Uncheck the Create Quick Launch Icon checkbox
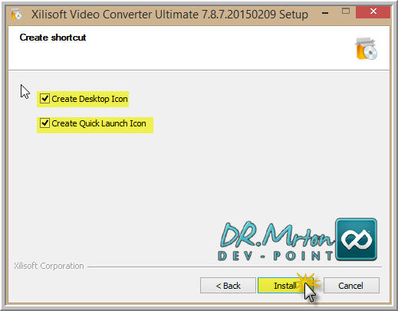Screen dimensions: 398x311 tap(45, 123)
